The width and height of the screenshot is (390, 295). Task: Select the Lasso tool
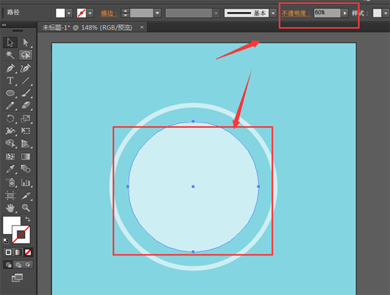click(x=25, y=55)
